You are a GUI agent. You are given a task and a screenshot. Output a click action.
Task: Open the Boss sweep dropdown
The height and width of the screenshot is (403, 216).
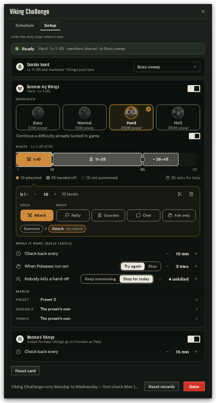coord(167,67)
